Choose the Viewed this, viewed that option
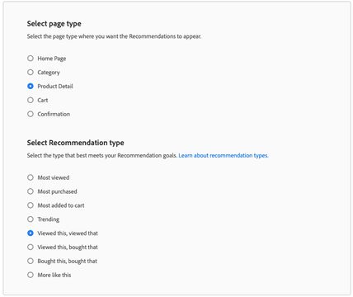The height and width of the screenshot is (297, 353). click(x=31, y=233)
